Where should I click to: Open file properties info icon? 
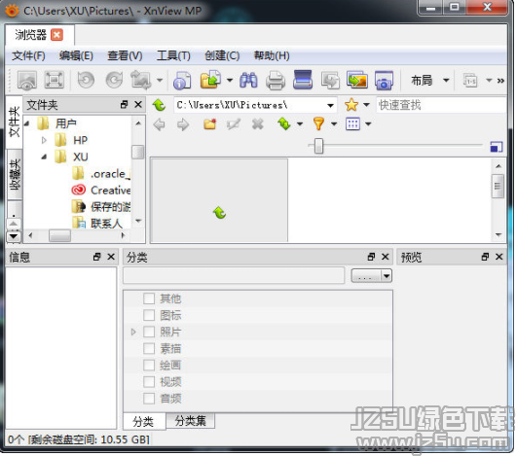pos(182,80)
